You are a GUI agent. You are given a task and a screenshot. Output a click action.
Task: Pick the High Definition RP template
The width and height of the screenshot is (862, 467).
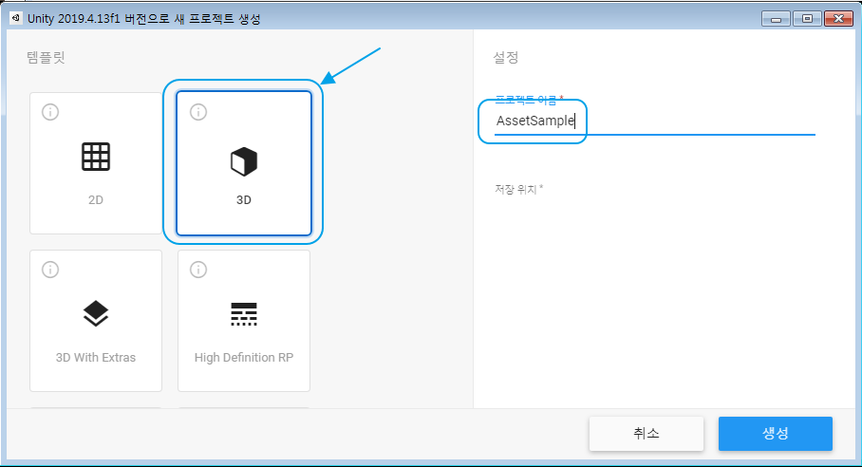pos(244,321)
